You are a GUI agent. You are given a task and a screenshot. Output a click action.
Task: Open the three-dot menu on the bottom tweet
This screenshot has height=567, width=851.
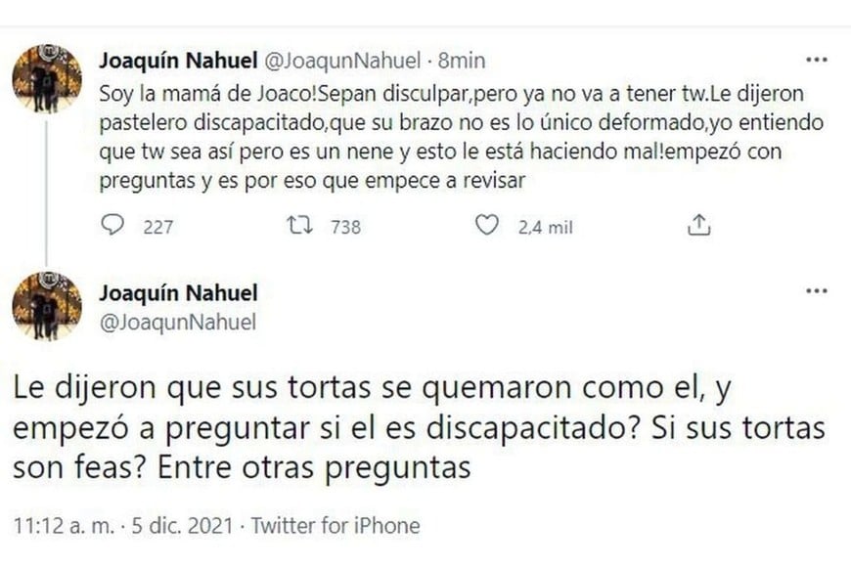point(815,292)
